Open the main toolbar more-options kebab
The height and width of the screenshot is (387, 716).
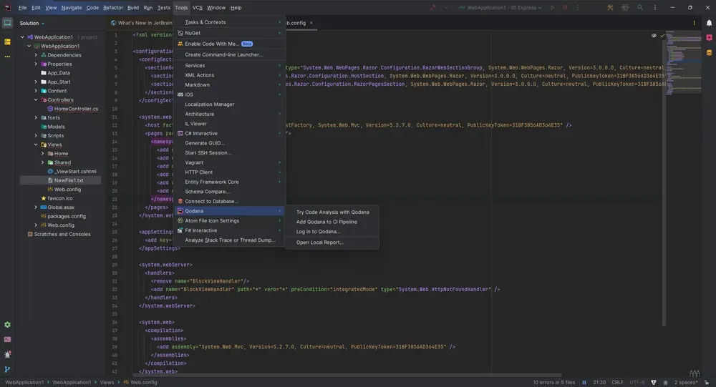click(655, 7)
